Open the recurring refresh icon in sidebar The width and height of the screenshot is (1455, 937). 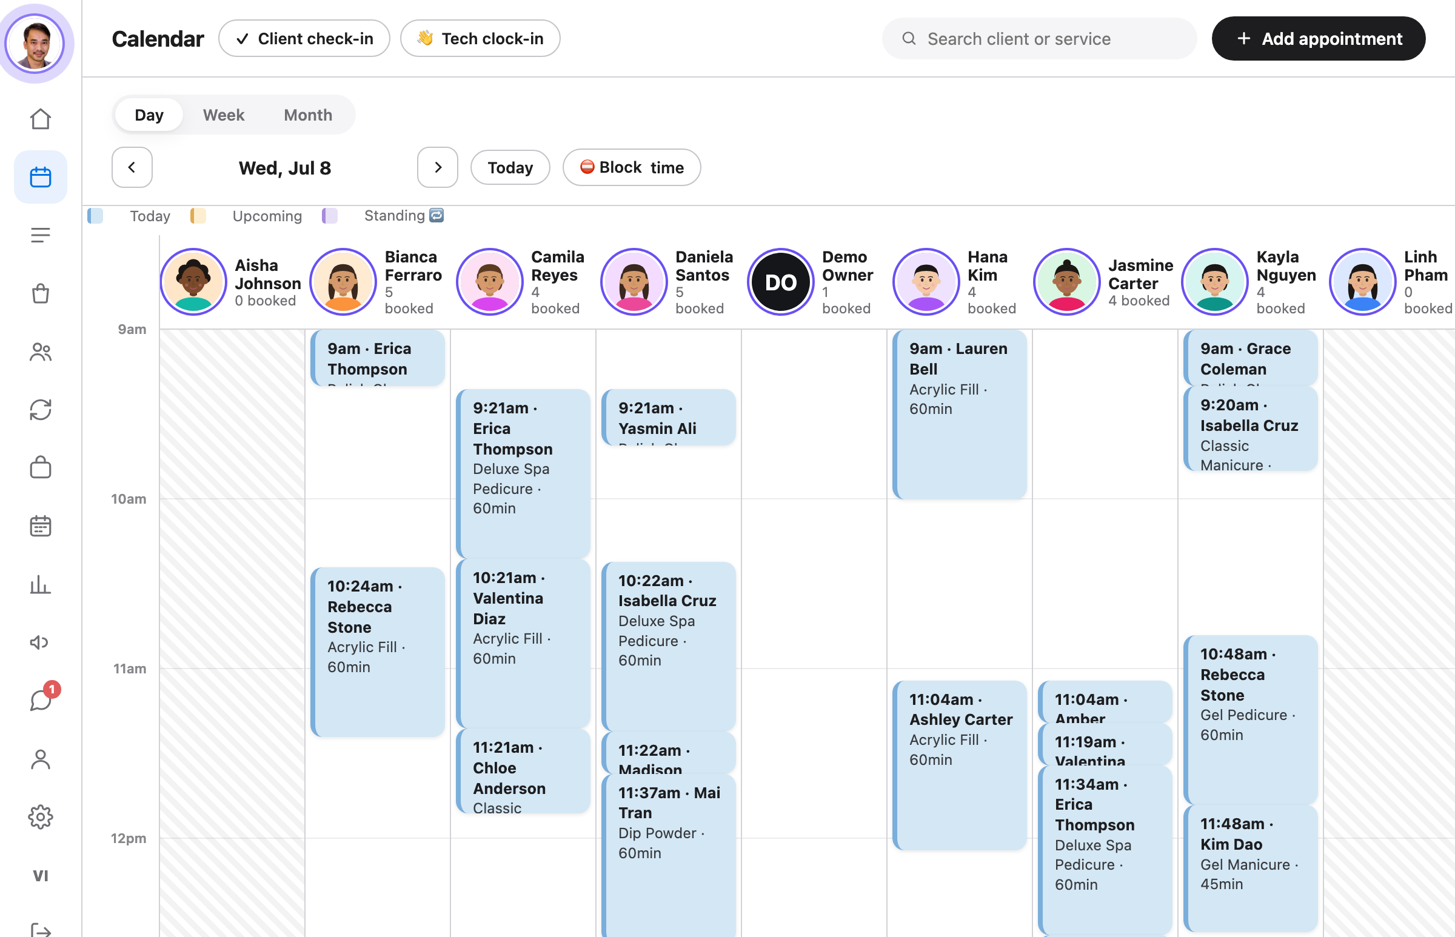point(40,410)
